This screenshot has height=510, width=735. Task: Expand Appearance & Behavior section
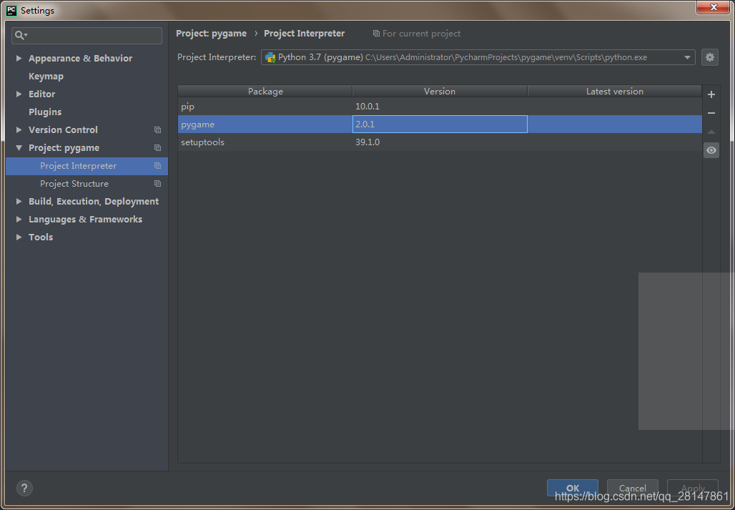tap(19, 58)
